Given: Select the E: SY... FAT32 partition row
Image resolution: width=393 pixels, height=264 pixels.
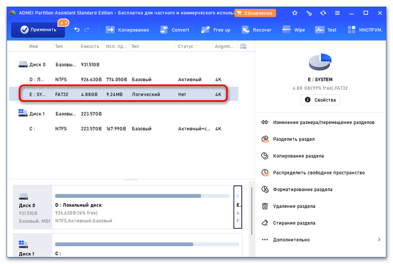Looking at the screenshot, I should [x=123, y=94].
